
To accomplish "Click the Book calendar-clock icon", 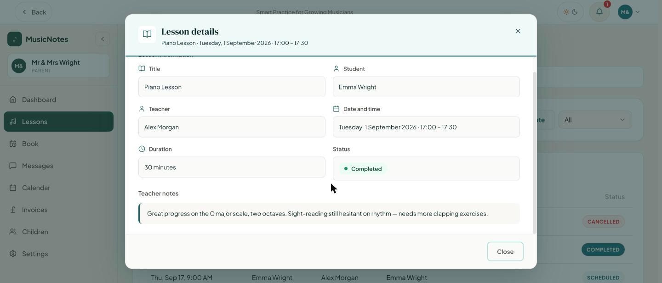I will click(13, 144).
